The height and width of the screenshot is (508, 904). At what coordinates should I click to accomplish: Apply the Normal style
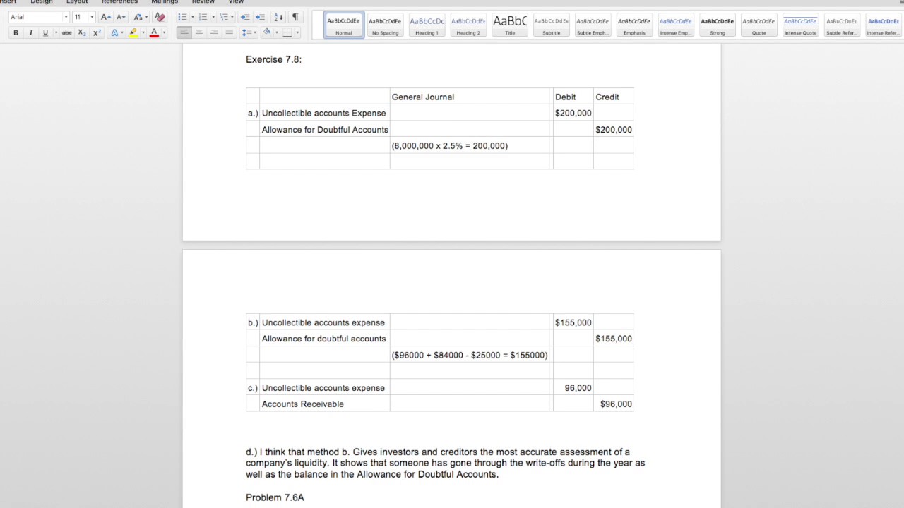[344, 25]
